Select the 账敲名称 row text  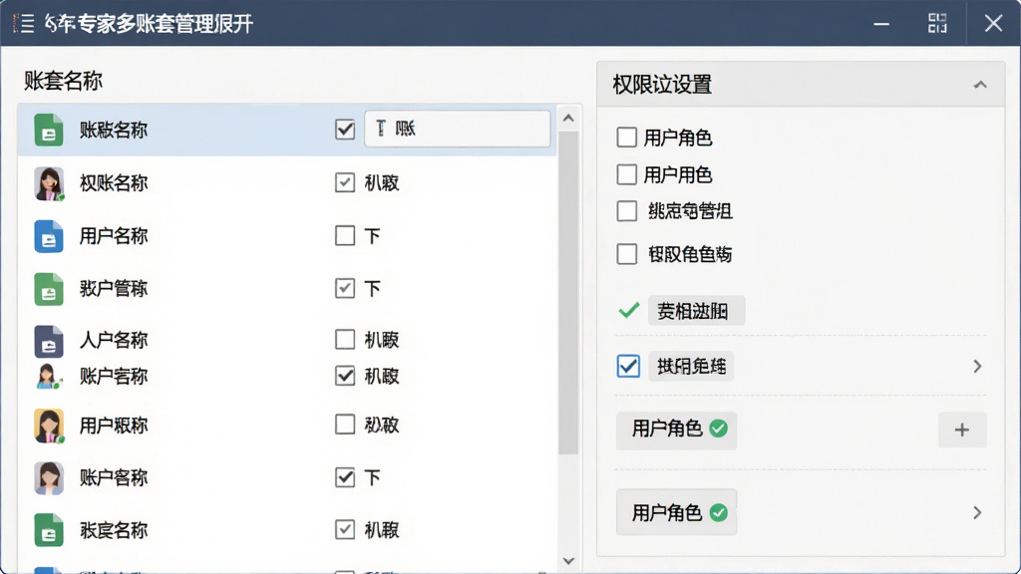(114, 131)
